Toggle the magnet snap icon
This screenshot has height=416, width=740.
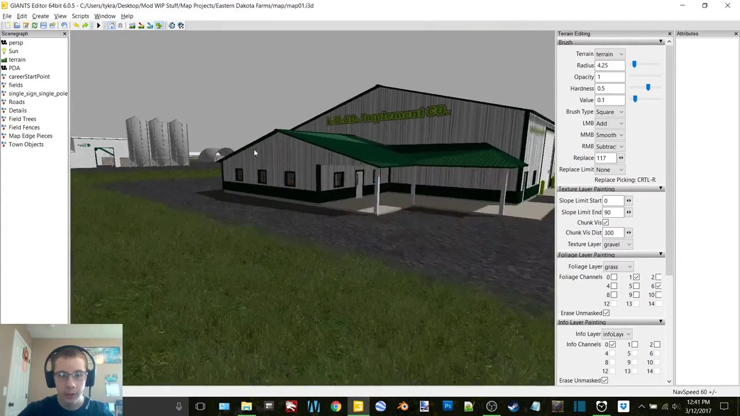pos(120,25)
